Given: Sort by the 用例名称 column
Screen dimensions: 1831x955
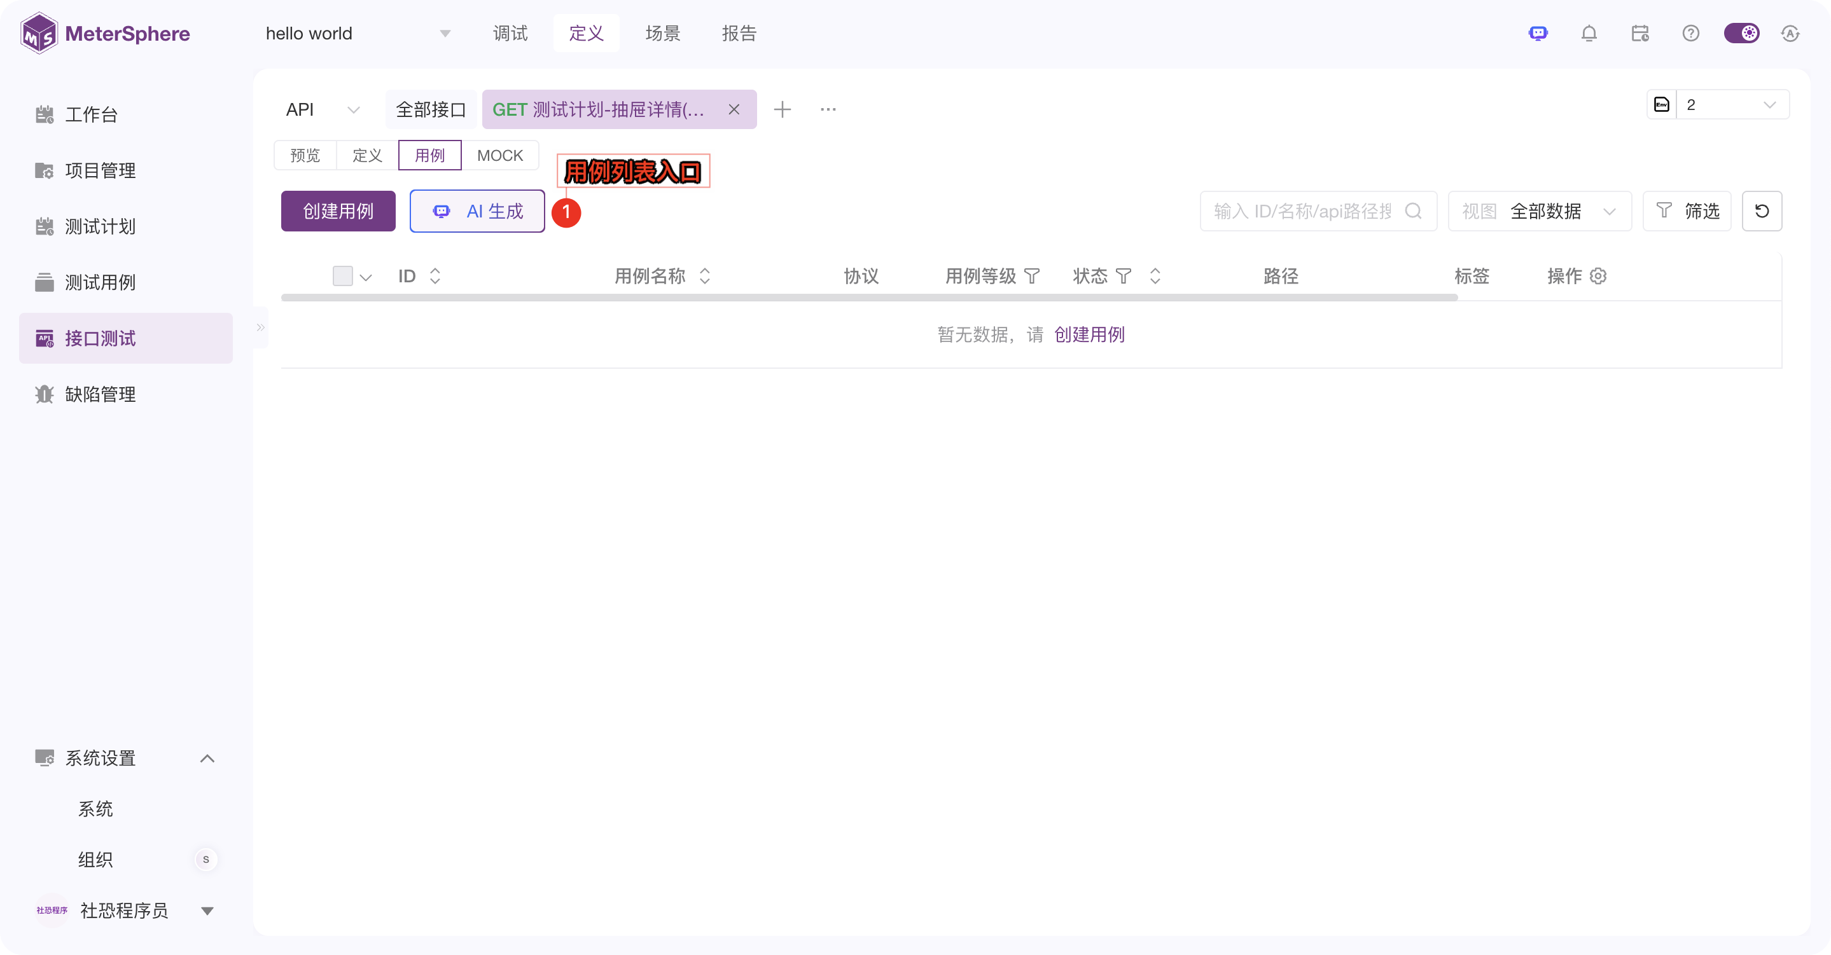Looking at the screenshot, I should tap(704, 276).
